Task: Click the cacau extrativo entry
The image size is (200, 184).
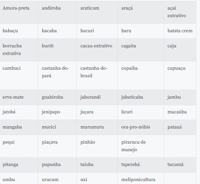Action: coord(97,50)
